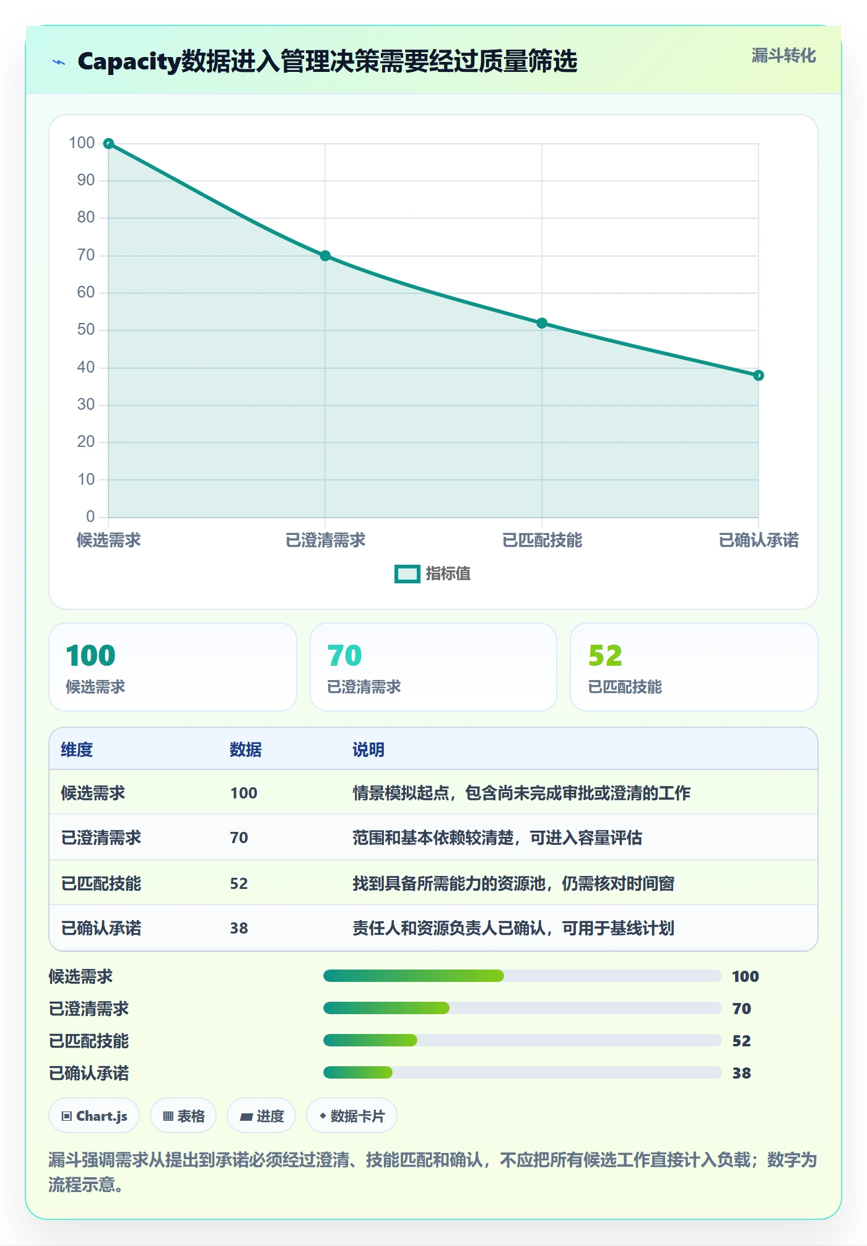867x1246 pixels.
Task: Click the 数据 column header
Action: pos(246,749)
